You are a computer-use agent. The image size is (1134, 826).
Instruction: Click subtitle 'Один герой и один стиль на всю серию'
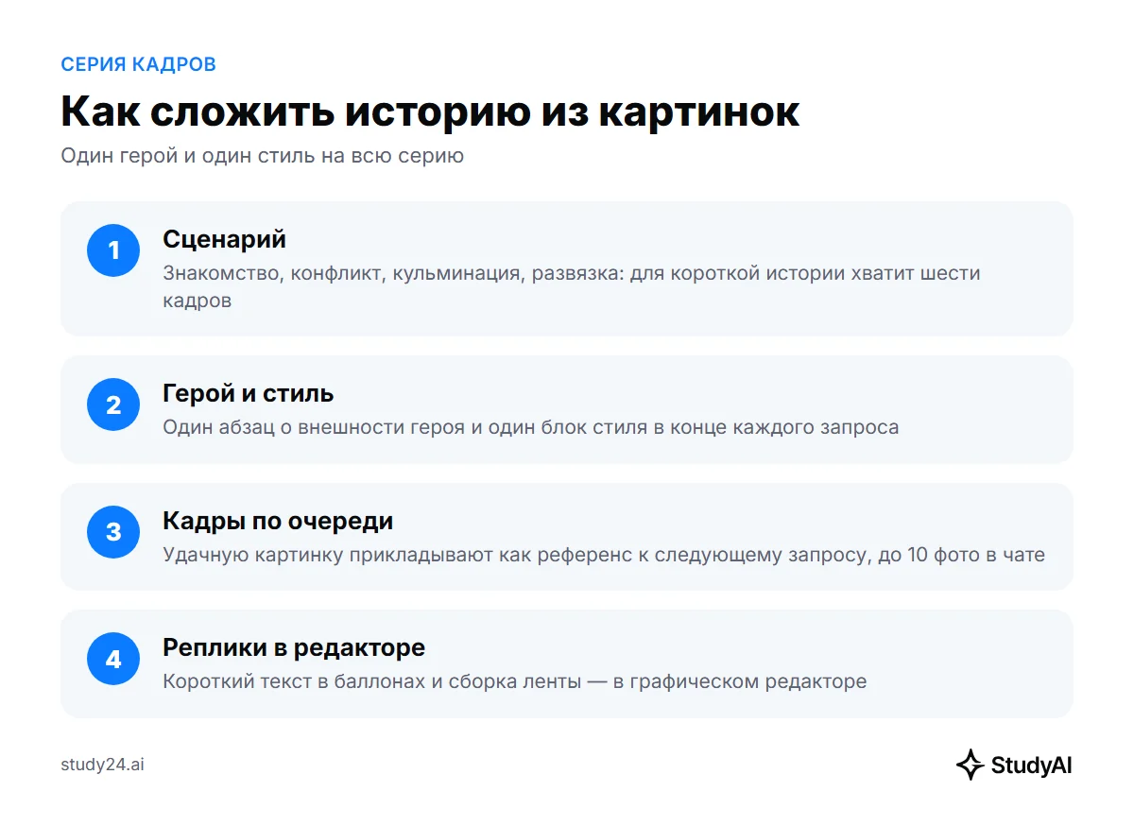(x=262, y=156)
